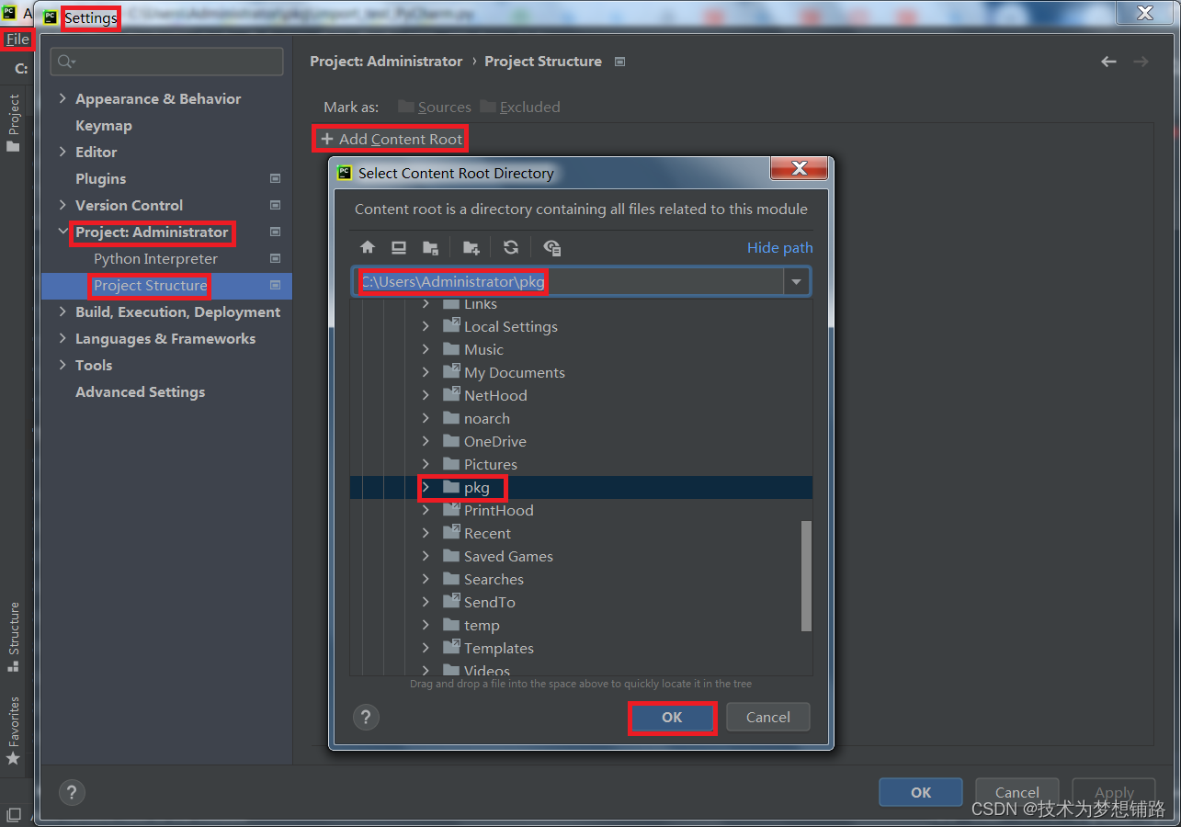The height and width of the screenshot is (827, 1181).
Task: Open the File menu
Action: 17,40
